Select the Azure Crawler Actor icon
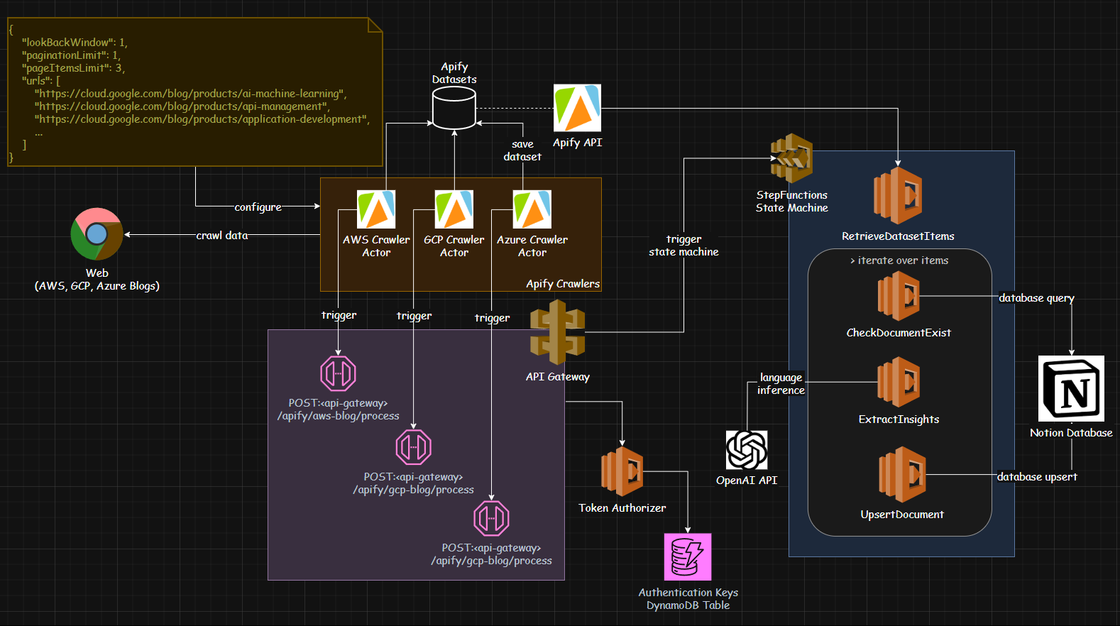 tap(532, 209)
